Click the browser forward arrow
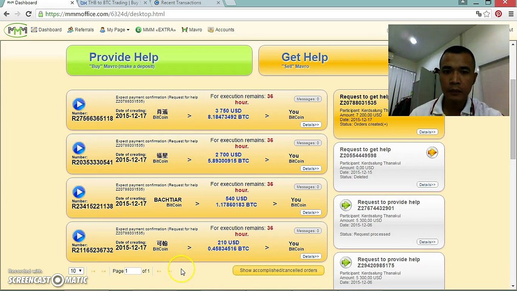This screenshot has height=291, width=517. tap(17, 14)
